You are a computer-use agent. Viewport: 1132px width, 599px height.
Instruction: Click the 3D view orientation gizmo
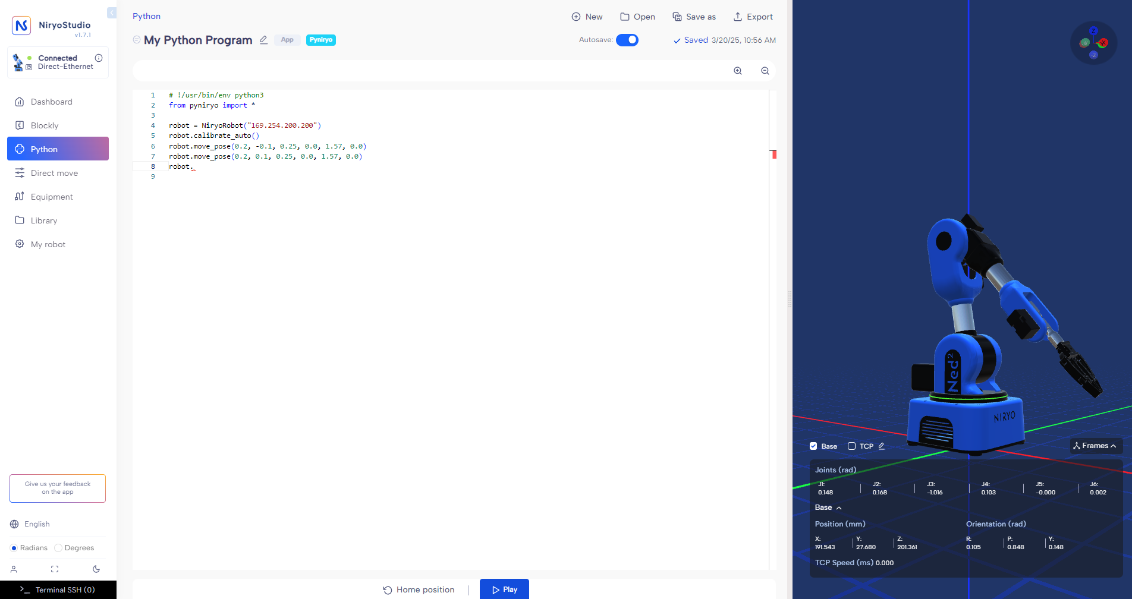click(x=1093, y=43)
